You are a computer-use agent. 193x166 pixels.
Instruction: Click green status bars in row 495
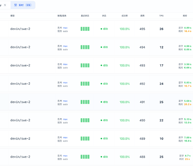[x=85, y=29]
